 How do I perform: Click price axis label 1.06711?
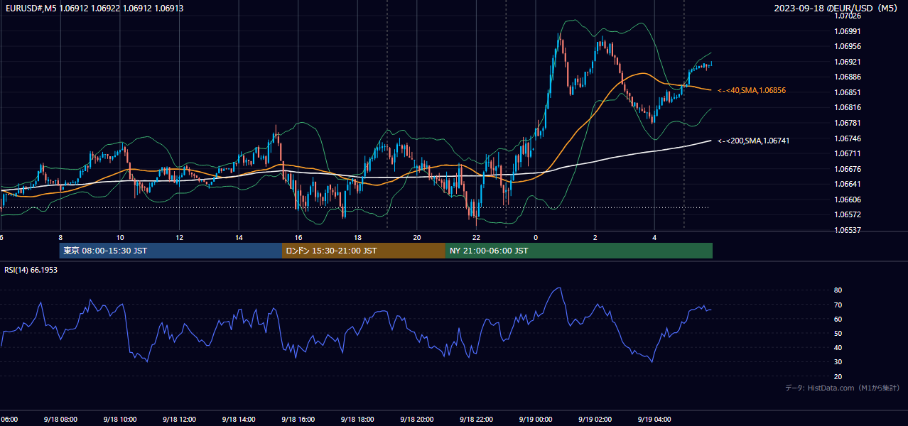click(x=847, y=153)
